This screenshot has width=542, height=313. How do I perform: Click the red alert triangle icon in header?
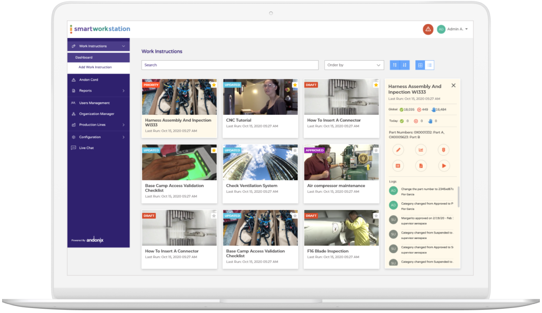428,29
